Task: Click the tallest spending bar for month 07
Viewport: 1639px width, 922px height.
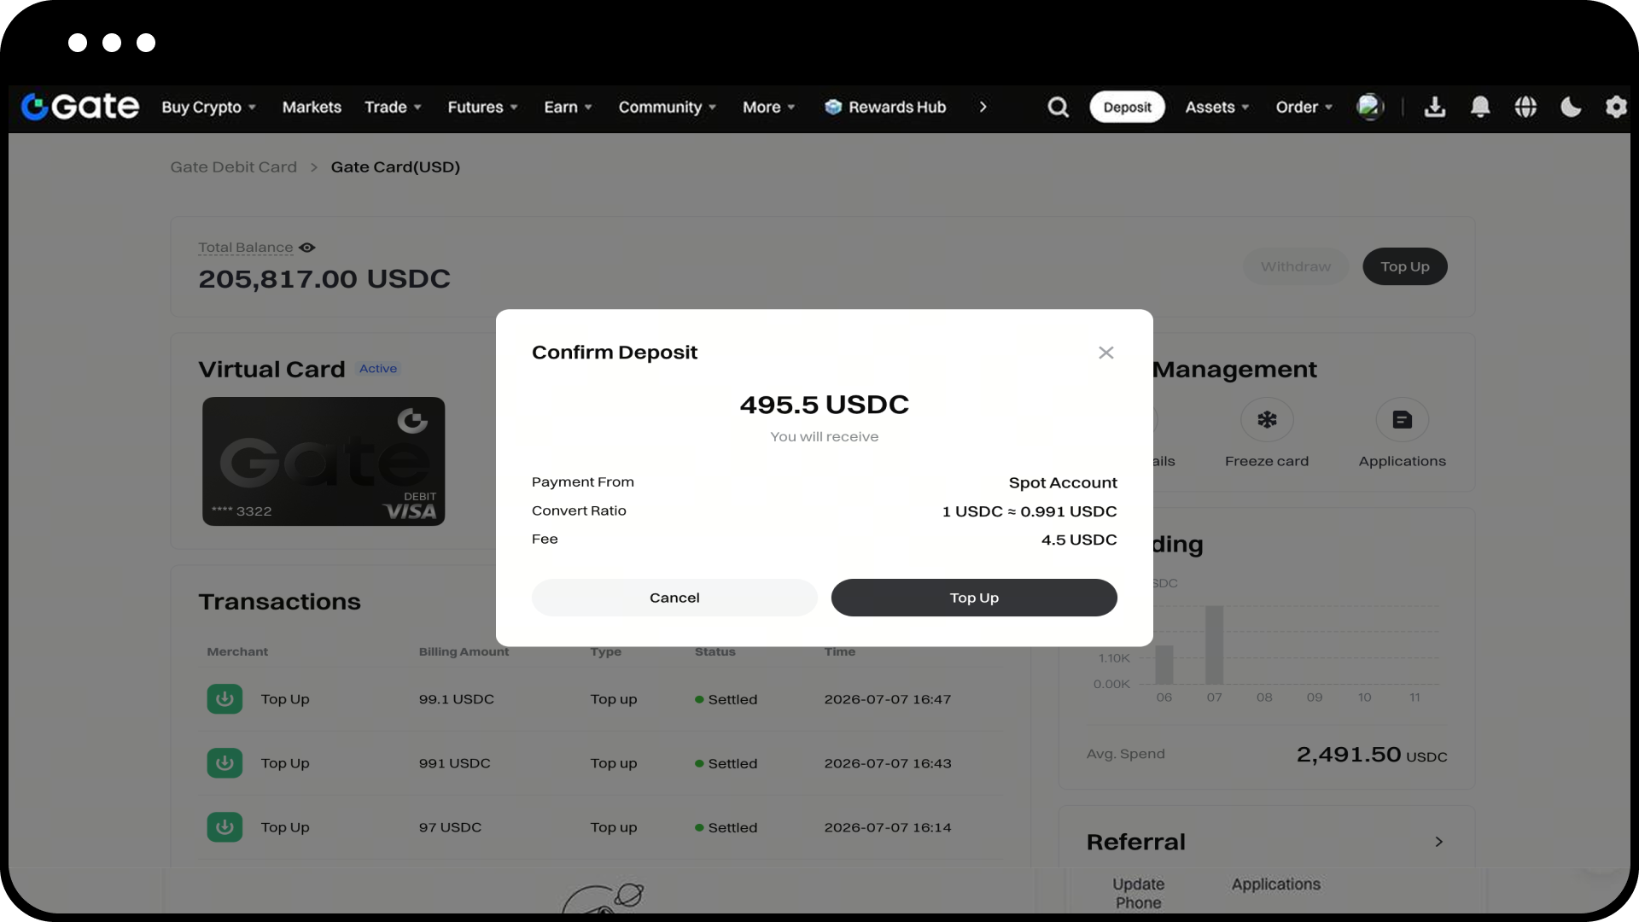Action: tap(1214, 645)
